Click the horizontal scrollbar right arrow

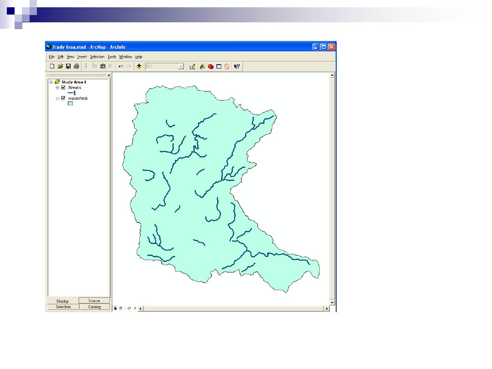pos(327,309)
